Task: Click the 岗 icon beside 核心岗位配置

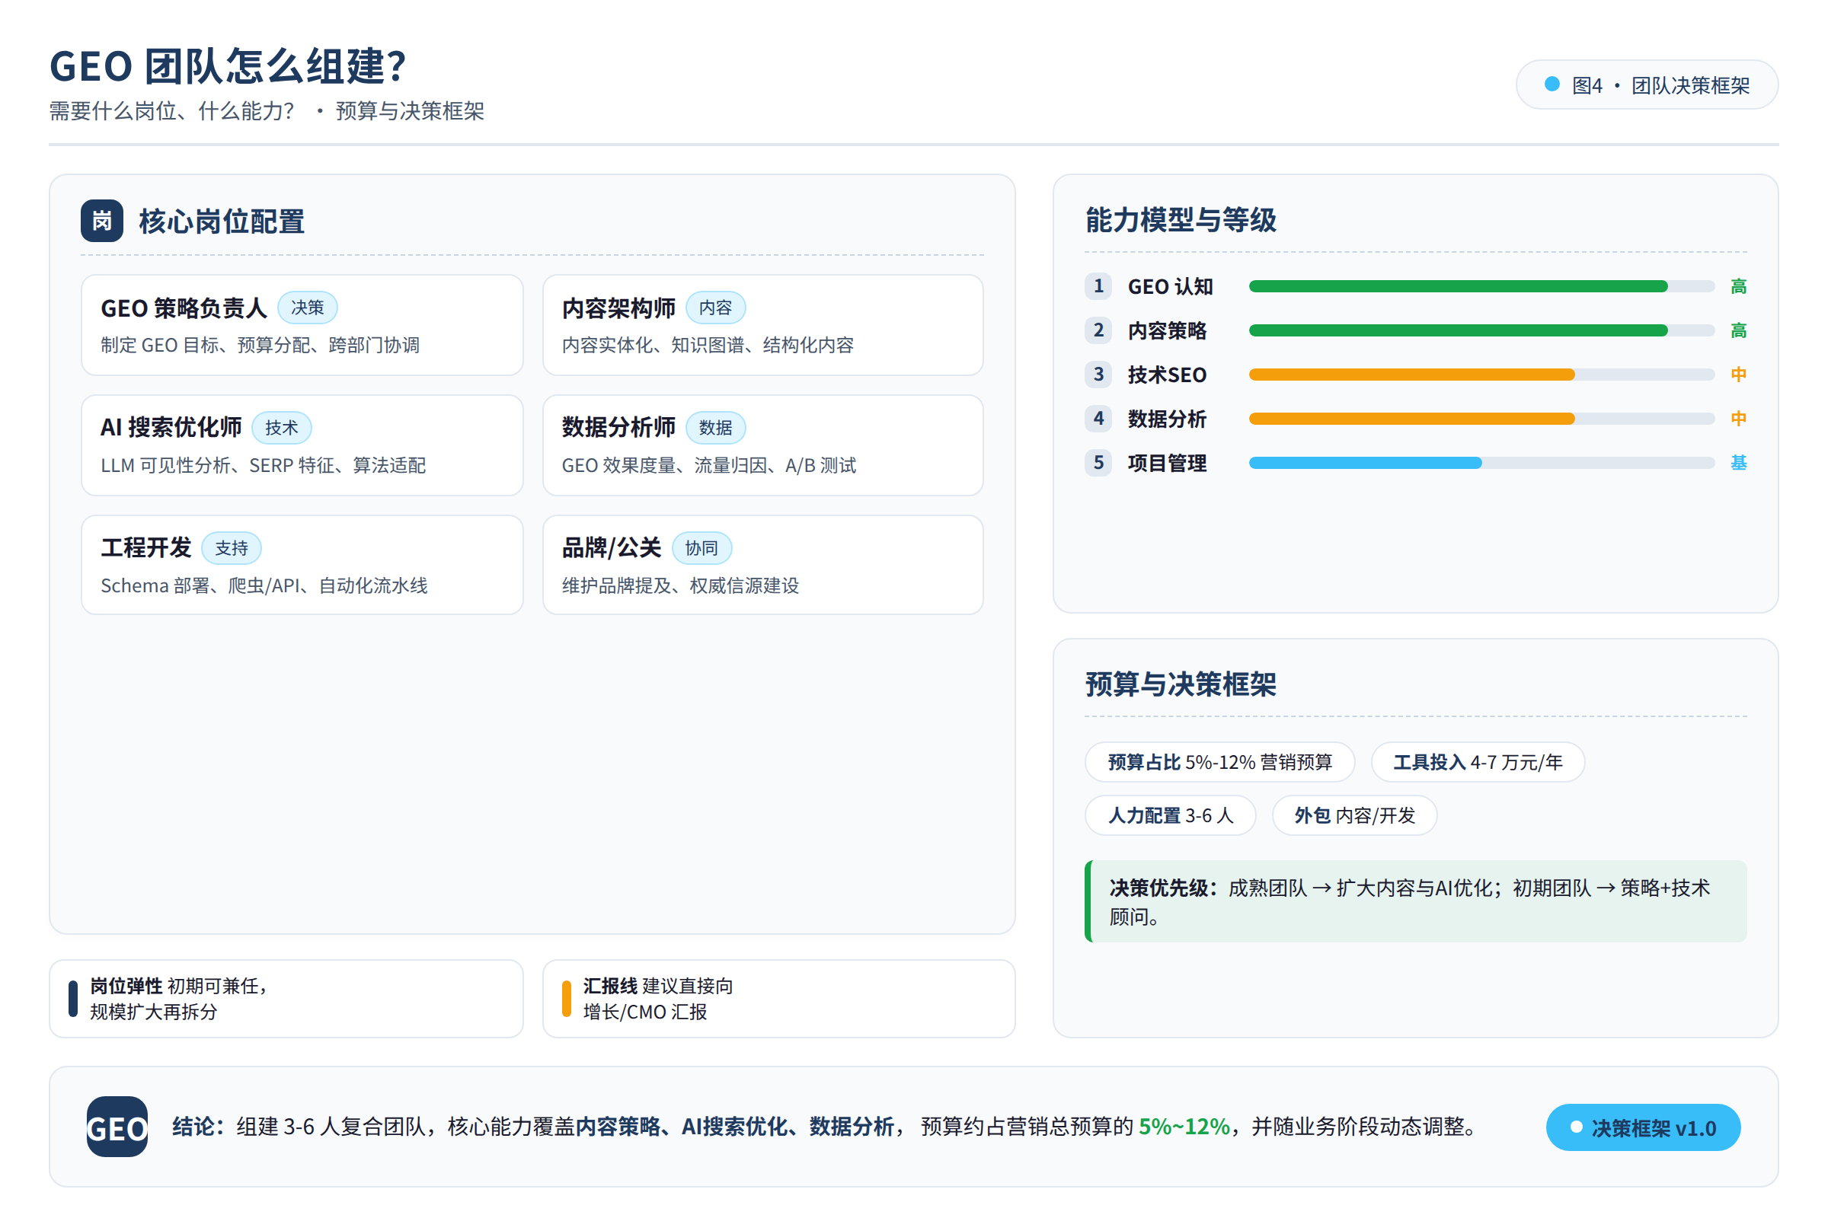Action: click(x=102, y=221)
